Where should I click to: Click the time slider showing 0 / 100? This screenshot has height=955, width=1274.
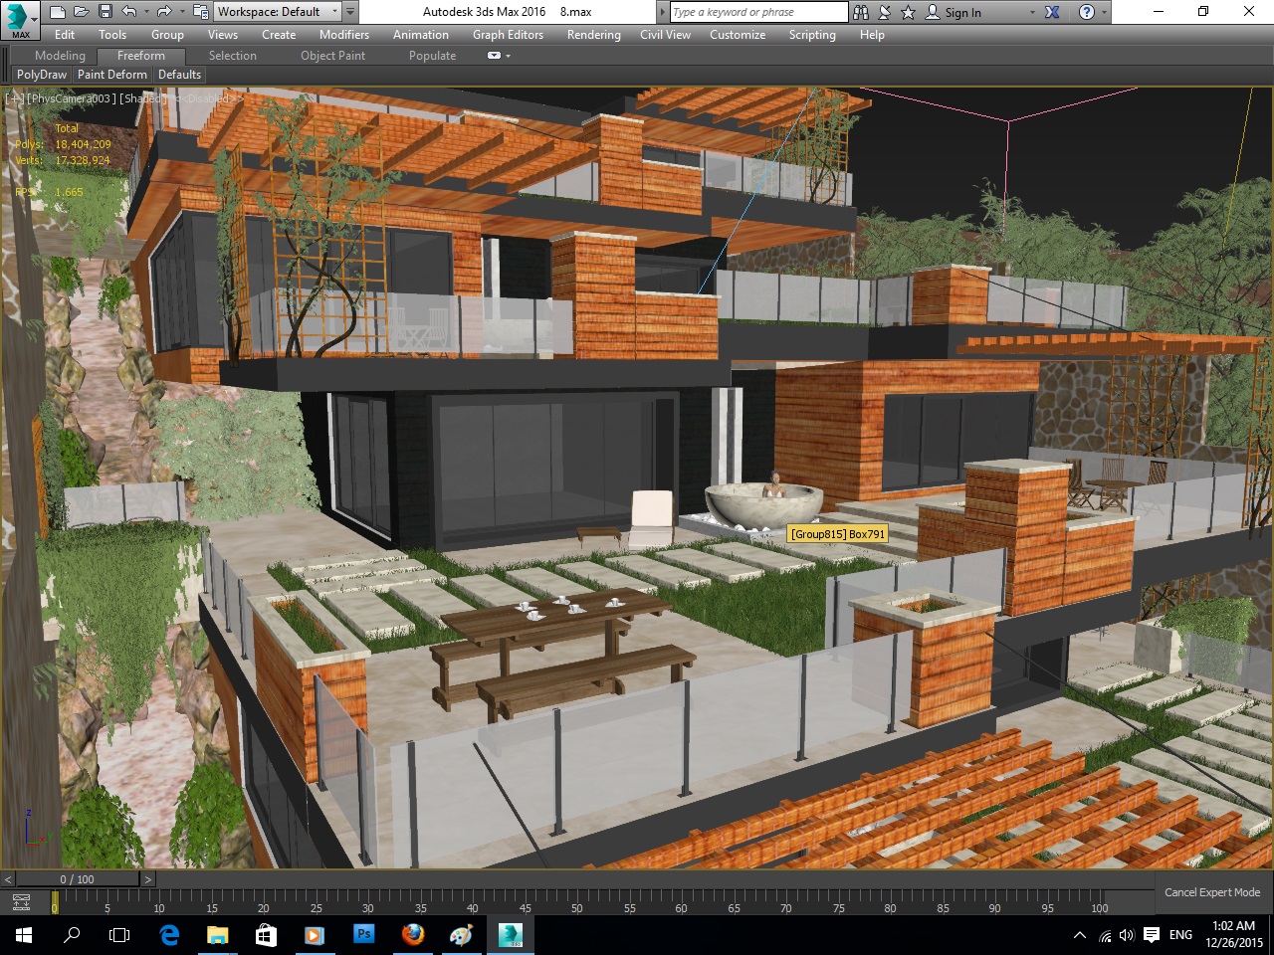click(78, 879)
